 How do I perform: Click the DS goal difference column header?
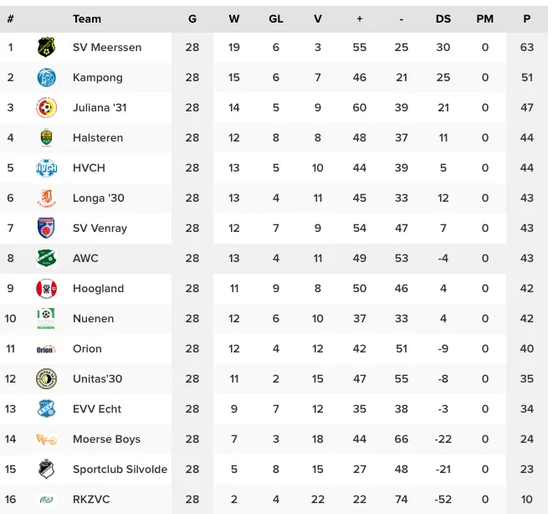click(443, 18)
